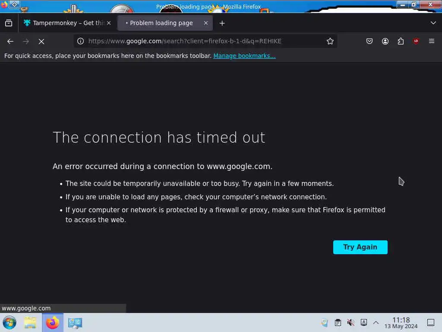Open Manage bookmarks link
This screenshot has width=442, height=332.
pyautogui.click(x=244, y=56)
